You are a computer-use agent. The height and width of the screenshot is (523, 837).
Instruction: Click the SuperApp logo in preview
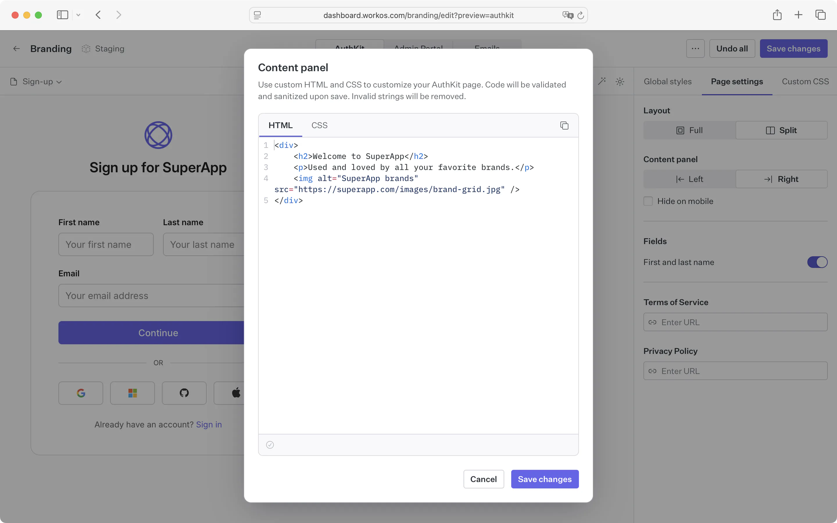[x=158, y=135]
